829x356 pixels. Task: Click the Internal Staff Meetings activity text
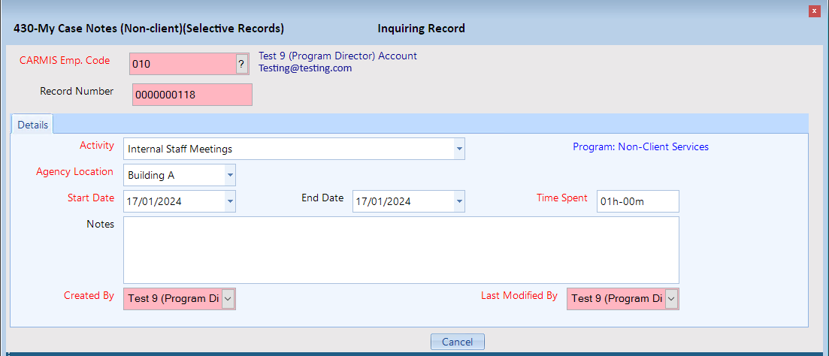pos(180,149)
